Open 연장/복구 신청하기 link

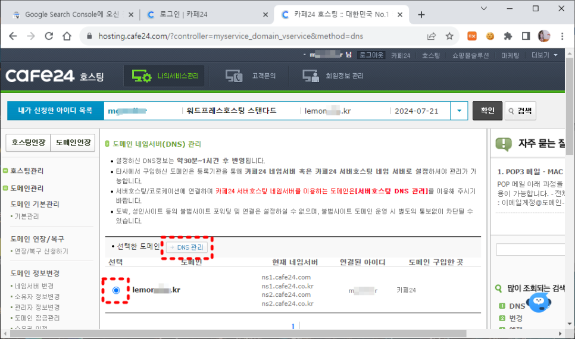pyautogui.click(x=41, y=251)
